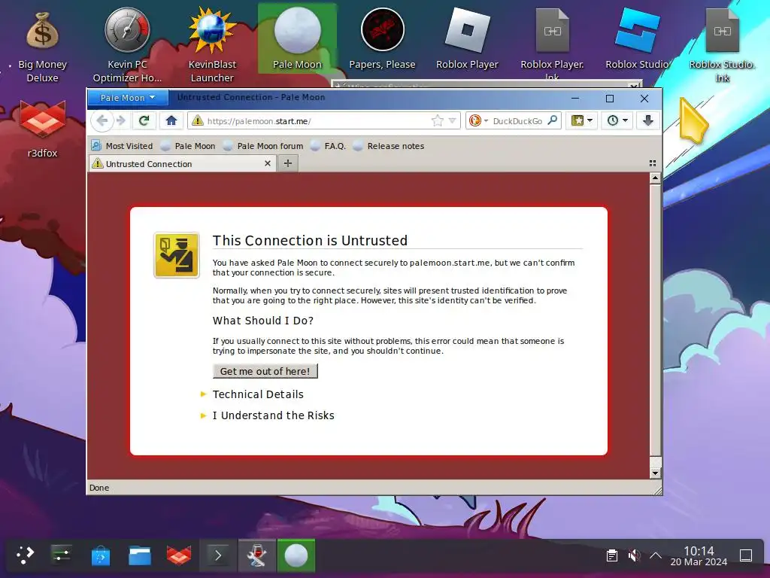This screenshot has height=578, width=770.
Task: Click the Get me out of here! button
Action: click(265, 371)
